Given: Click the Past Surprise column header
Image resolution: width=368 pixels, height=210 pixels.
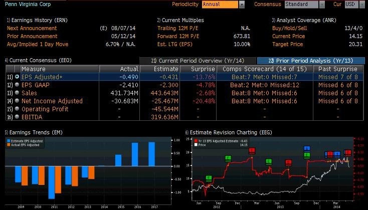Looking at the screenshot, I should point(338,69).
